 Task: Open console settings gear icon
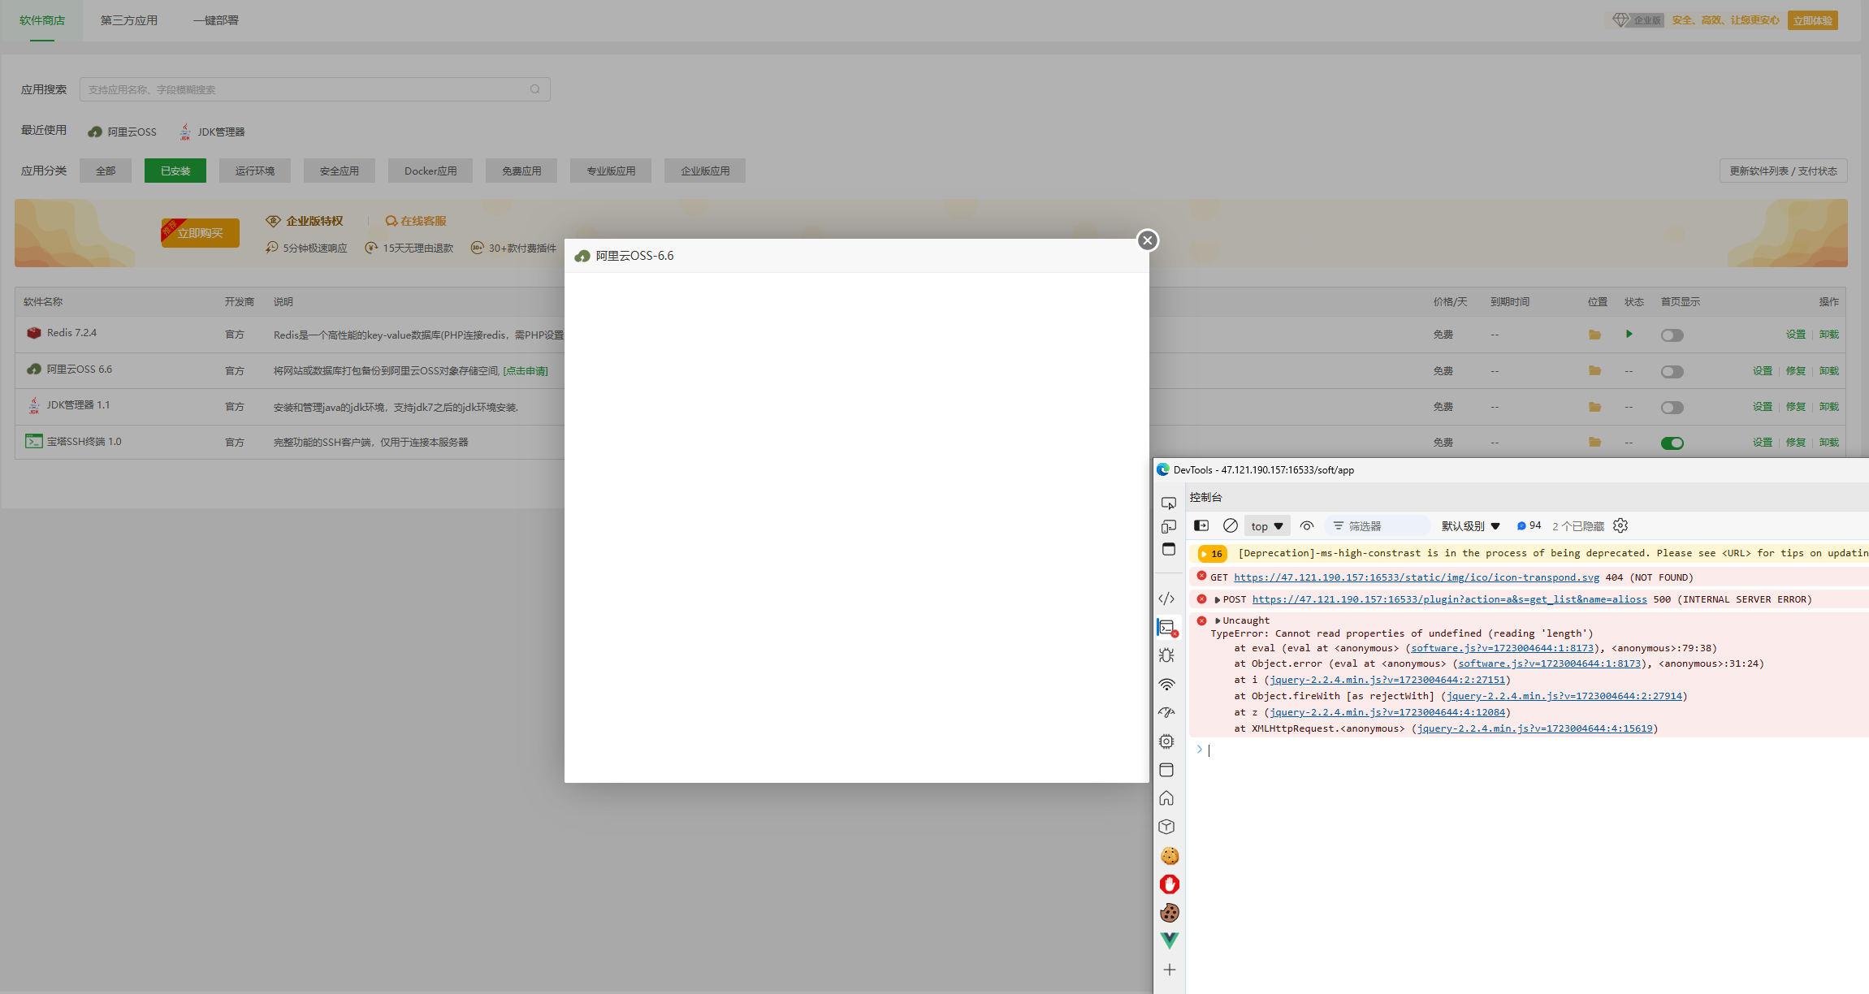pyautogui.click(x=1620, y=526)
